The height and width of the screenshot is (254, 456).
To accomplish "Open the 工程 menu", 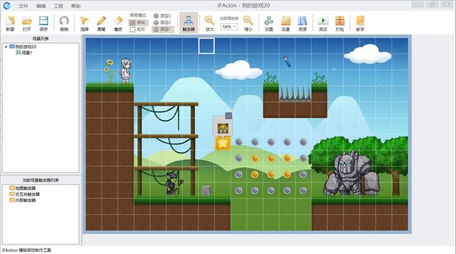I will click(x=58, y=6).
